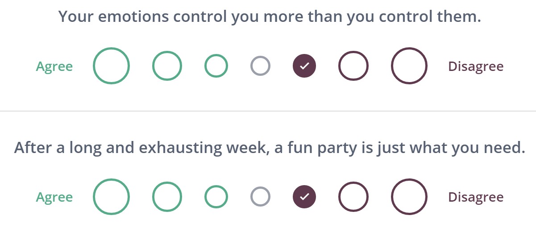Screen dimensions: 536x236
Task: Click checked purple circle in party question
Action: pos(304,197)
